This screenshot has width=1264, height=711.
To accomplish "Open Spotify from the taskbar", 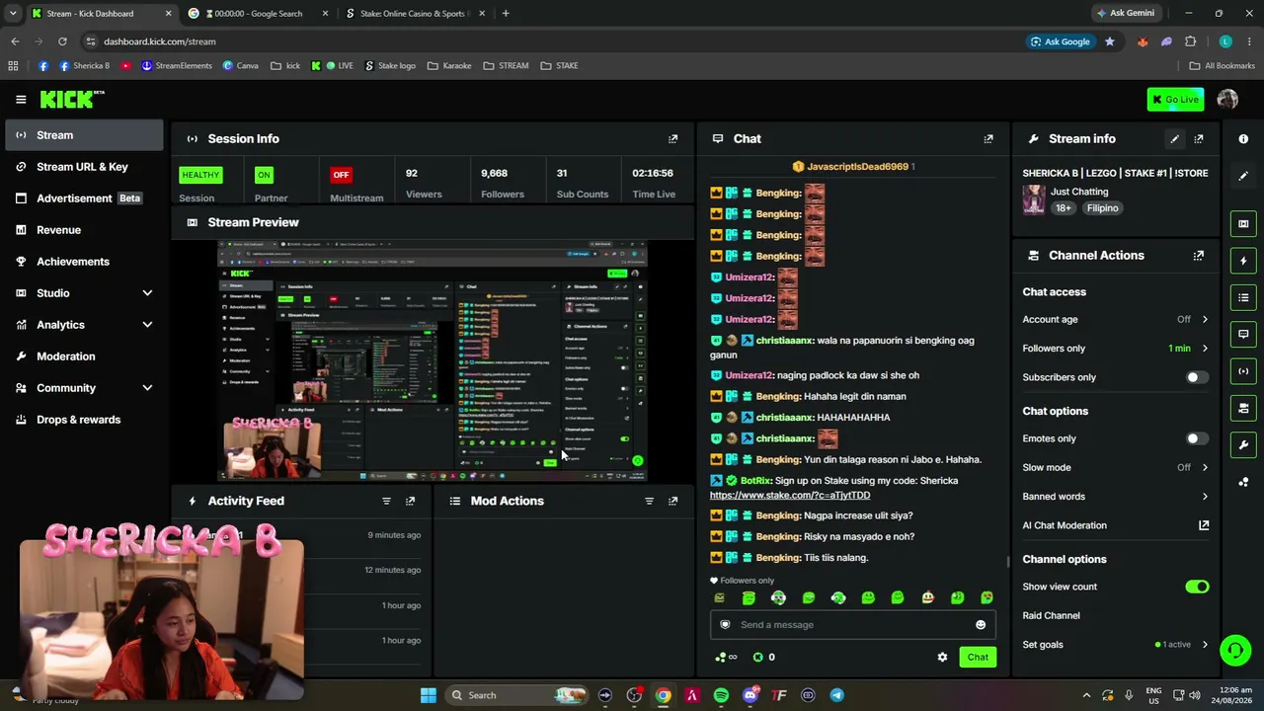I will (x=721, y=695).
